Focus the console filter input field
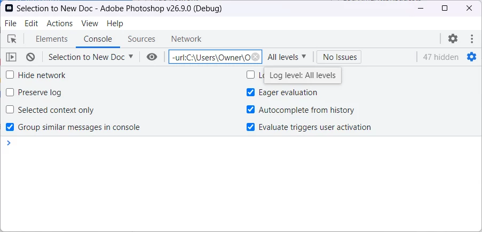Viewport: 482px width, 232px height. pyautogui.click(x=211, y=57)
